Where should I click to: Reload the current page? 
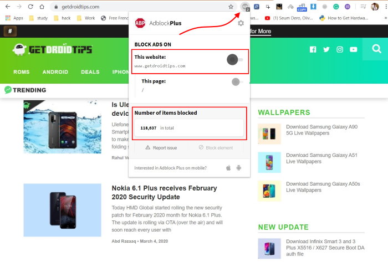coord(30,7)
